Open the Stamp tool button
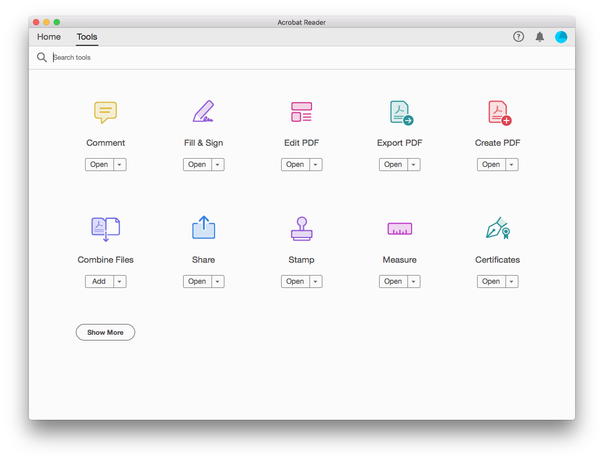 tap(296, 282)
